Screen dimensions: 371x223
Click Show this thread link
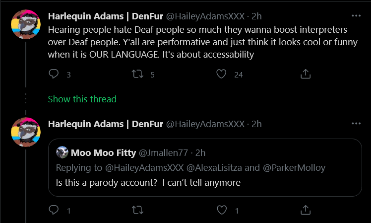point(82,99)
